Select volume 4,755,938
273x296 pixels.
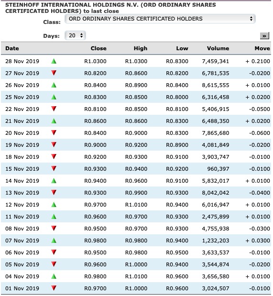click(216, 229)
